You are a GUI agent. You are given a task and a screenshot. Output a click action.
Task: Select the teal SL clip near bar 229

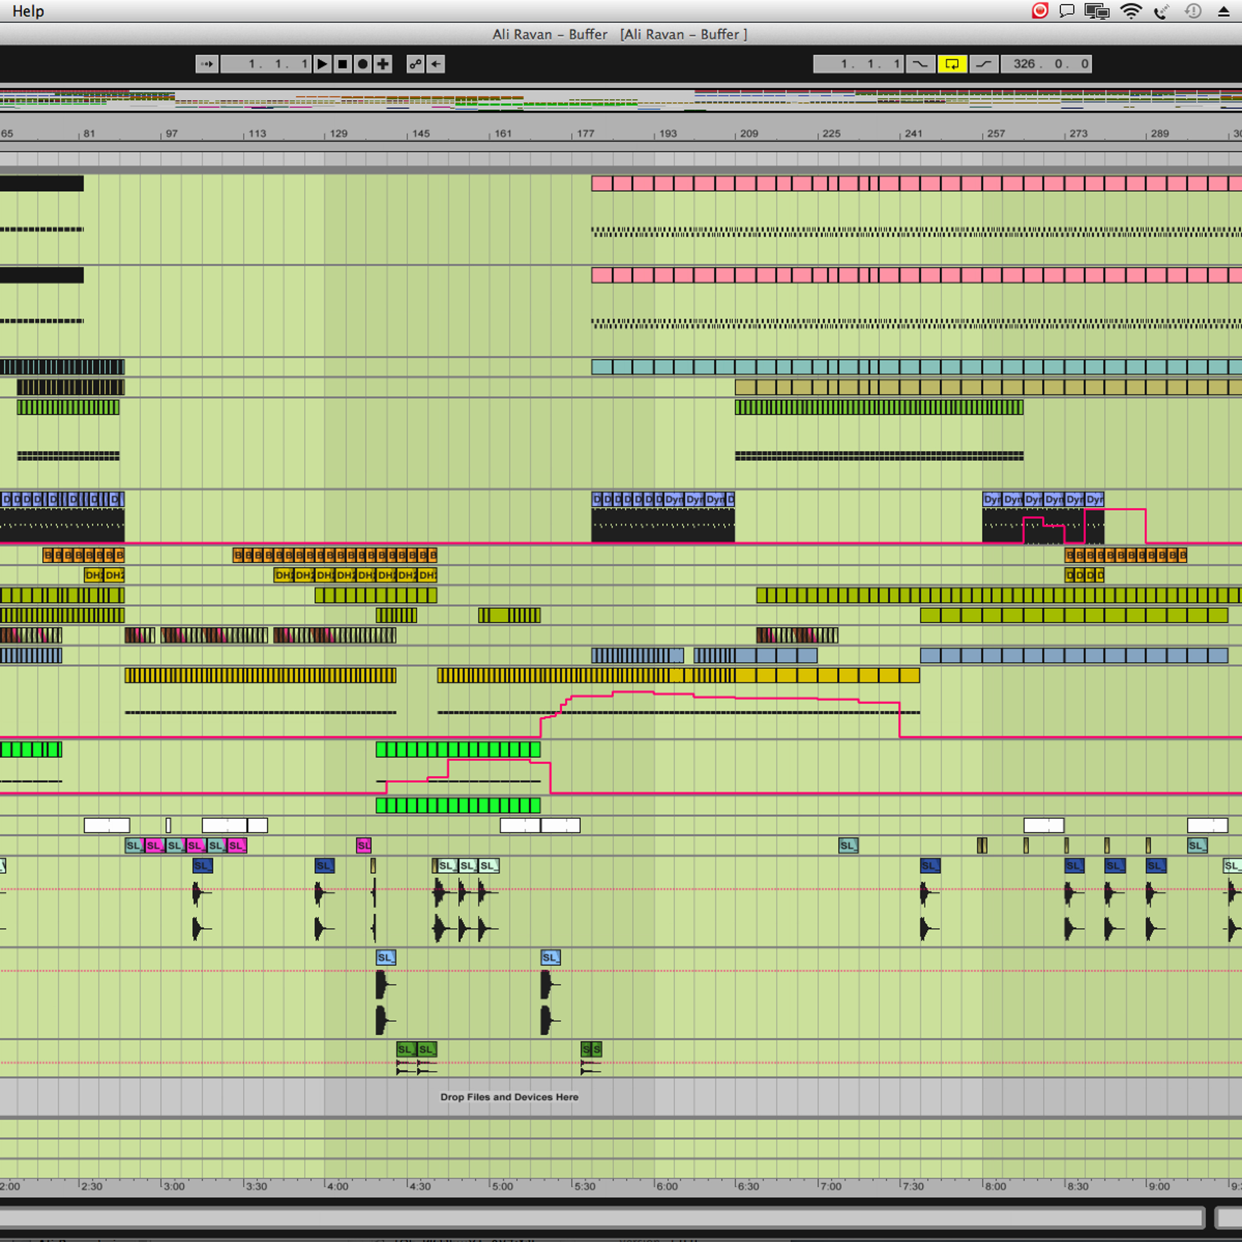(849, 845)
